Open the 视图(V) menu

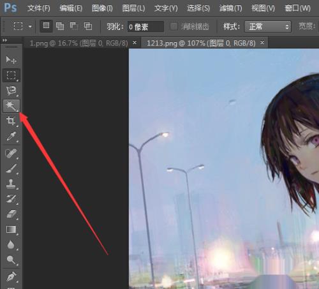[263, 8]
